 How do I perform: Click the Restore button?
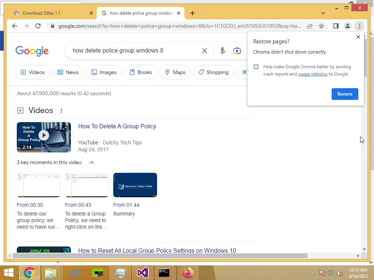pos(345,94)
